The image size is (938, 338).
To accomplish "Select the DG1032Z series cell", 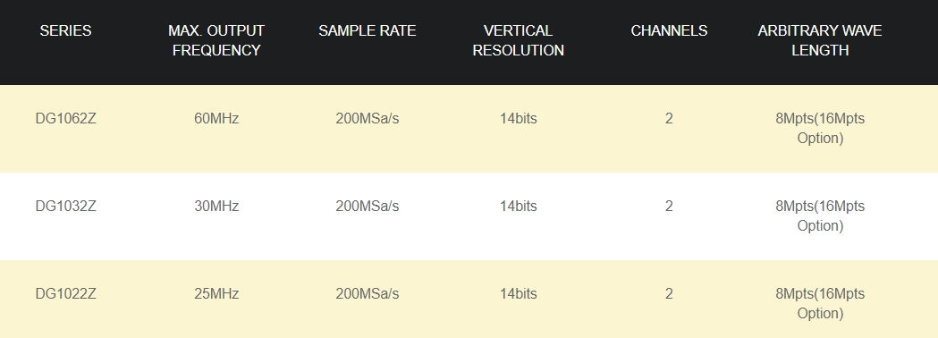I will click(66, 206).
